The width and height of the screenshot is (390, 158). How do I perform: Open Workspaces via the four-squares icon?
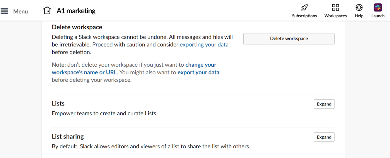click(335, 7)
